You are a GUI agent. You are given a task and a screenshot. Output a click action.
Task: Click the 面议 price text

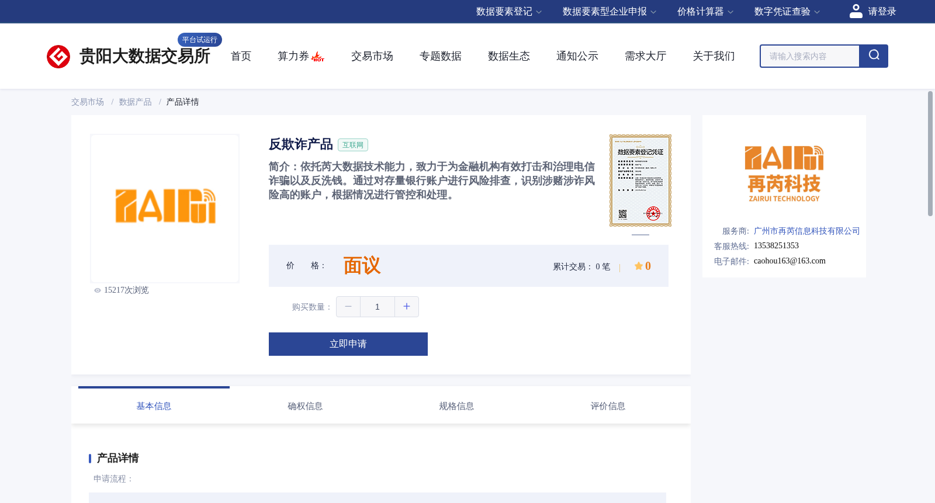coord(362,266)
